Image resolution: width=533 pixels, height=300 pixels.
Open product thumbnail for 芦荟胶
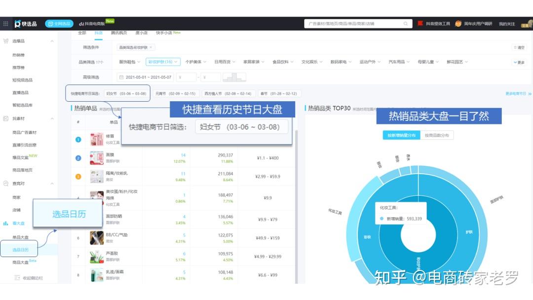click(x=97, y=257)
